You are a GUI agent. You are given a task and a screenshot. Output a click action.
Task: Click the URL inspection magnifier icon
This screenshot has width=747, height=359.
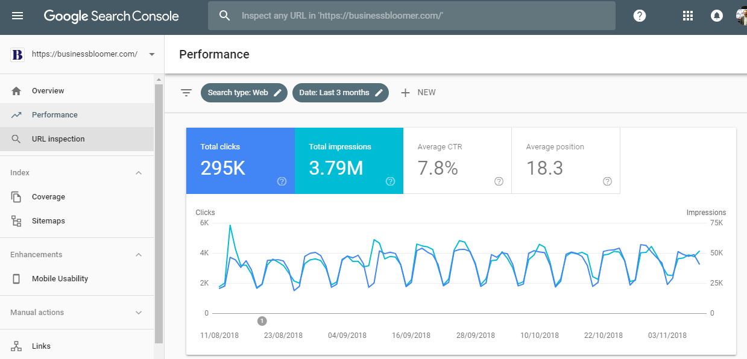click(x=16, y=139)
